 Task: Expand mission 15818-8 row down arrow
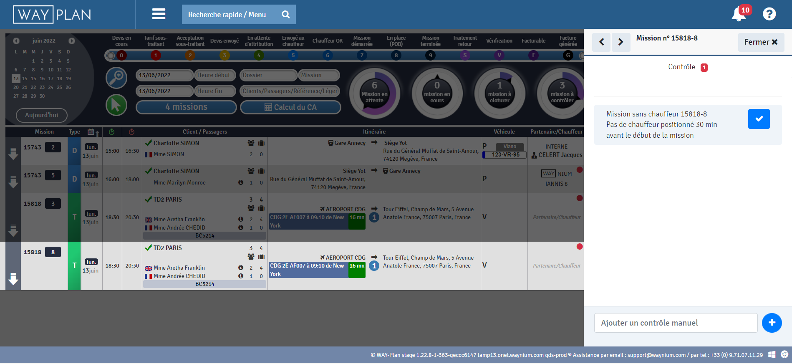pyautogui.click(x=13, y=279)
